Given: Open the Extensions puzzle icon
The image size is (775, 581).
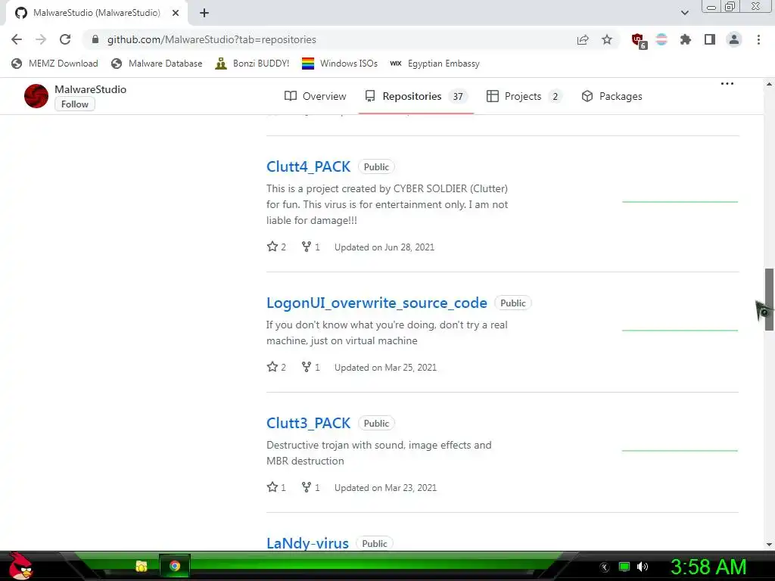Looking at the screenshot, I should [686, 39].
